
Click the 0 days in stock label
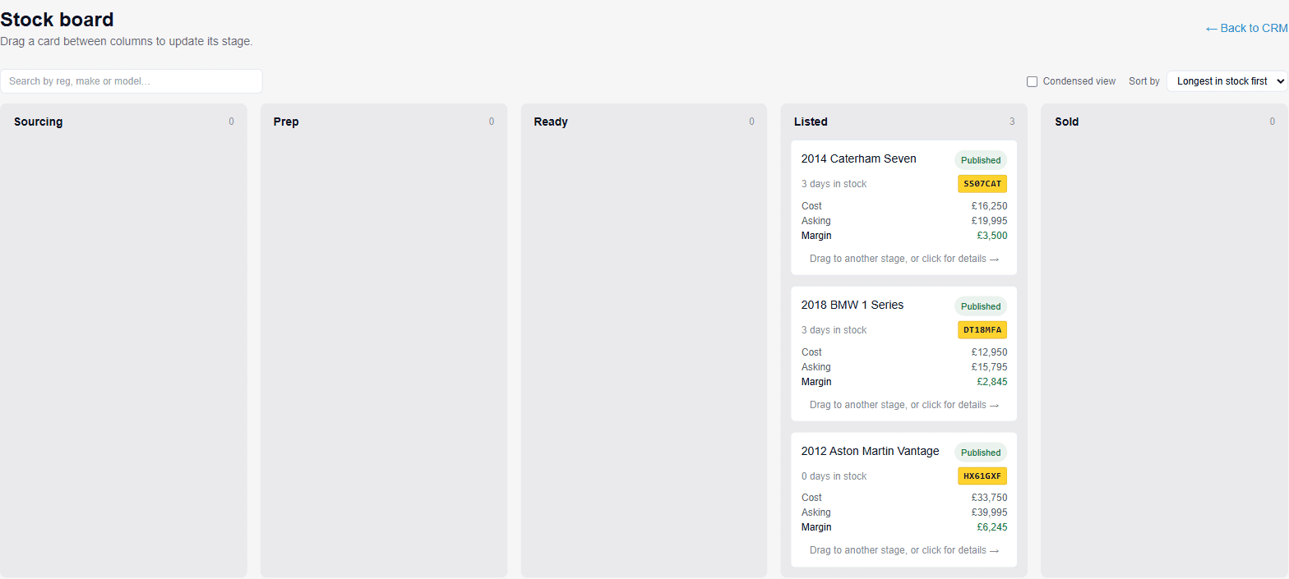pyautogui.click(x=834, y=476)
